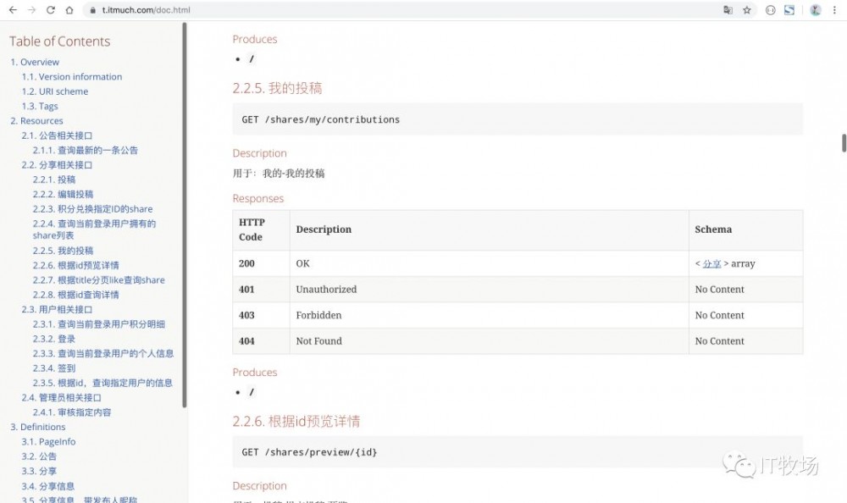Click the 2.2.5. 我的投稿 heading

point(277,88)
